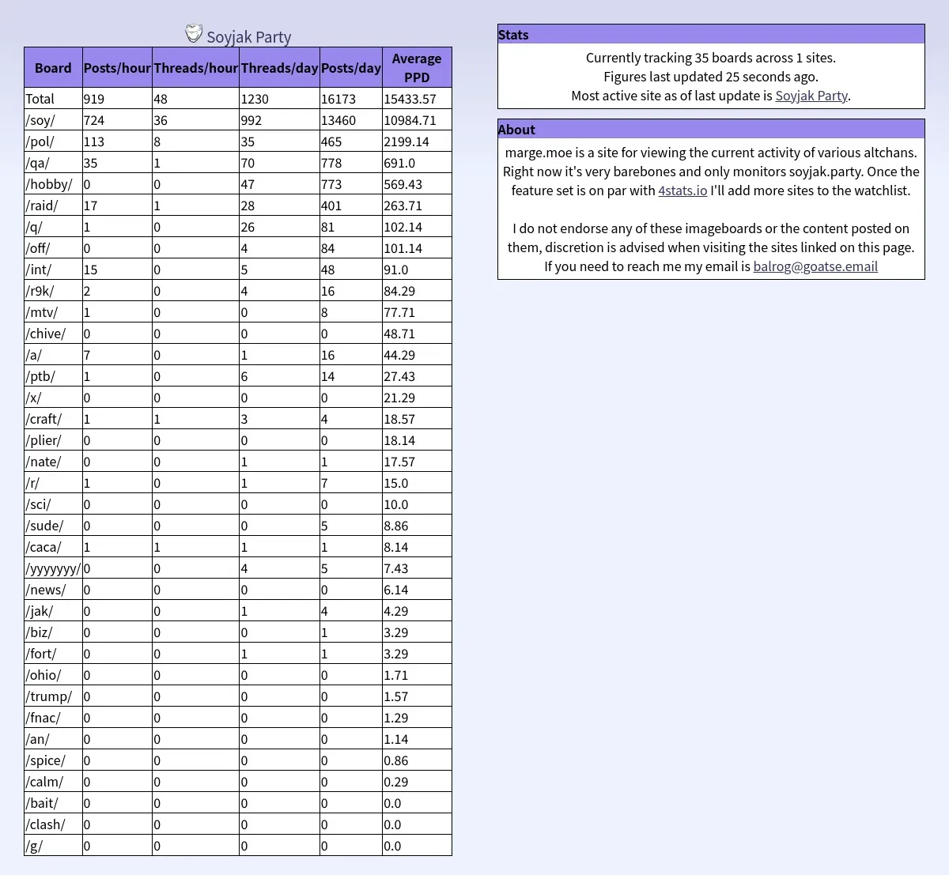The width and height of the screenshot is (949, 875).
Task: Select the /yyyyyyy/ board cell
Action: tap(53, 568)
